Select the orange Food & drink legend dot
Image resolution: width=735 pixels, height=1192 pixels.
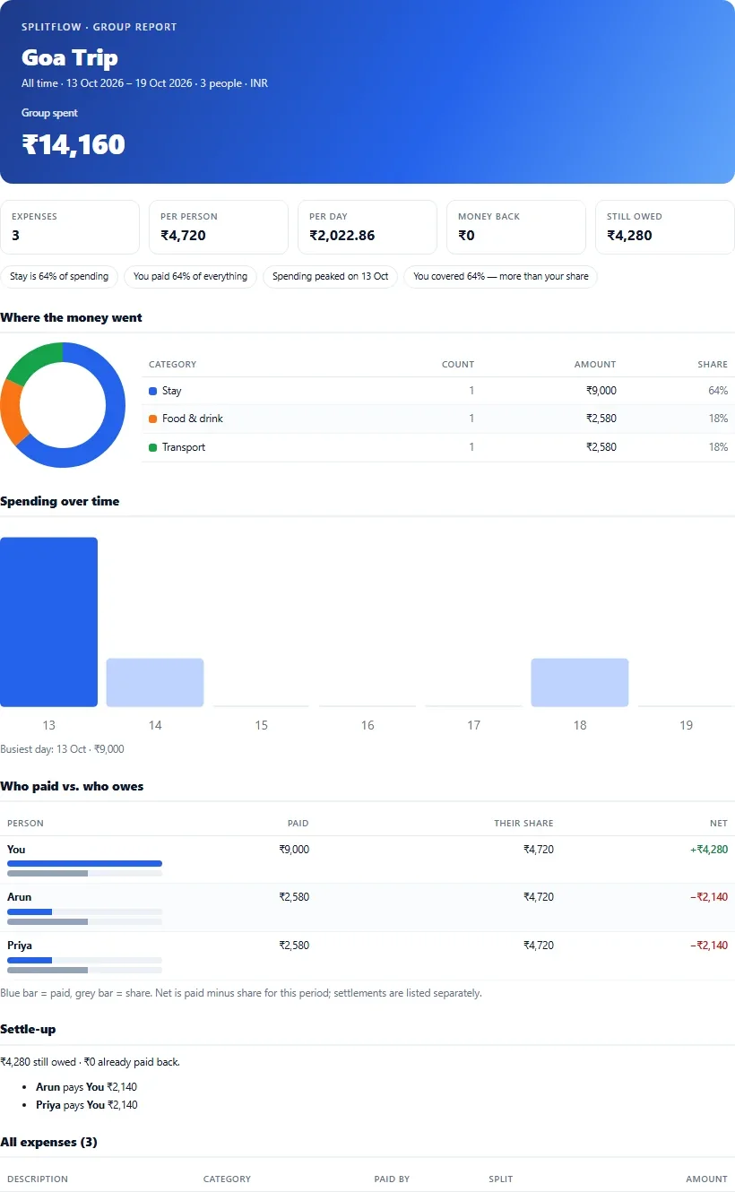(x=152, y=419)
